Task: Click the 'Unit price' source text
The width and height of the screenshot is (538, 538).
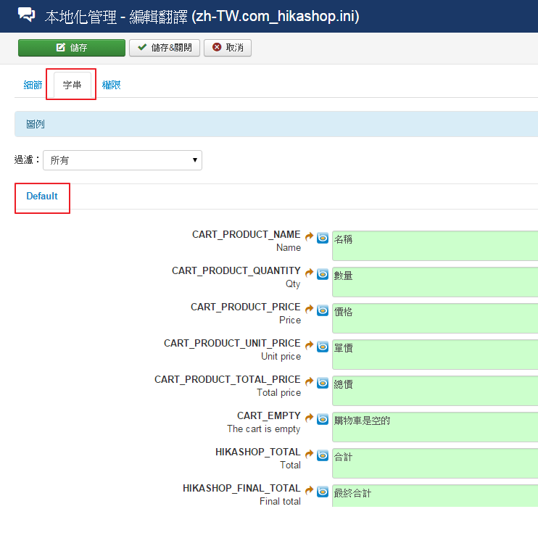Action: tap(281, 357)
